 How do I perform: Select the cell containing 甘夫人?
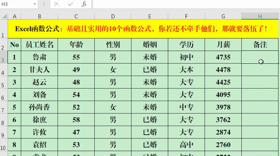(x=40, y=70)
